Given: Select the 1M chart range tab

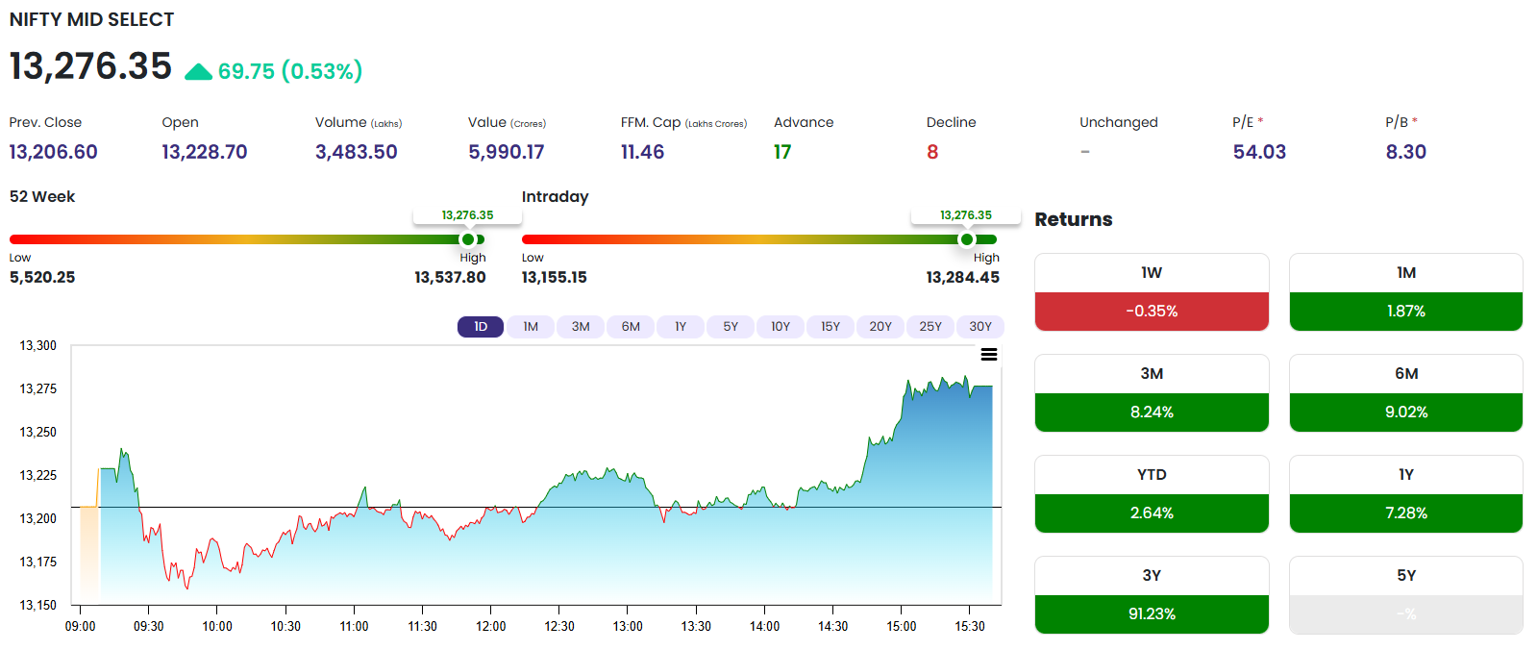Looking at the screenshot, I should [x=531, y=327].
